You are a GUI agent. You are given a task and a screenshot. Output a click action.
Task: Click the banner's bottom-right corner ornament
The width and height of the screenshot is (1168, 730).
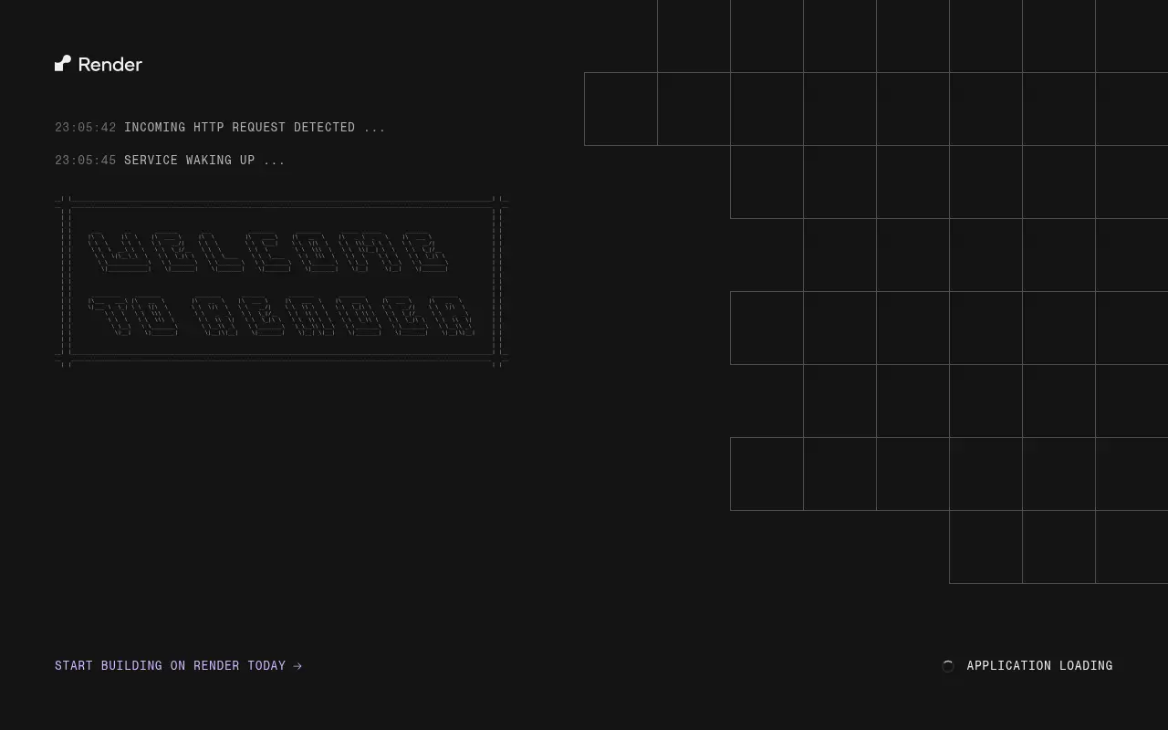(x=497, y=358)
